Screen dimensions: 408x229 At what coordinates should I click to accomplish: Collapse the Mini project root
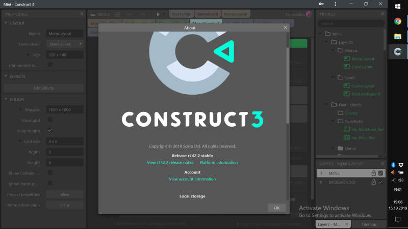coord(320,34)
